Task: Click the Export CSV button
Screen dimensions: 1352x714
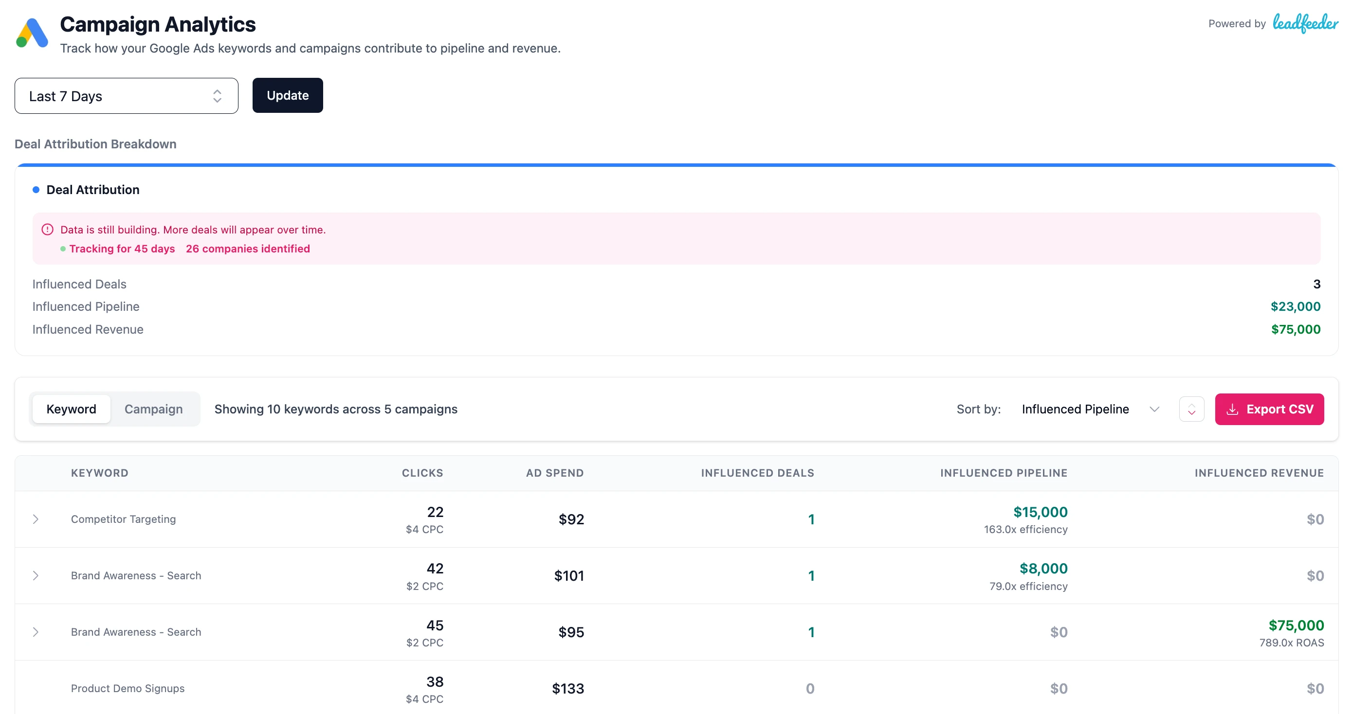Action: (1270, 409)
